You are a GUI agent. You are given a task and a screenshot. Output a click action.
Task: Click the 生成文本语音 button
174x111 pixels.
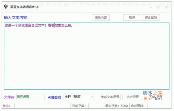110,97
